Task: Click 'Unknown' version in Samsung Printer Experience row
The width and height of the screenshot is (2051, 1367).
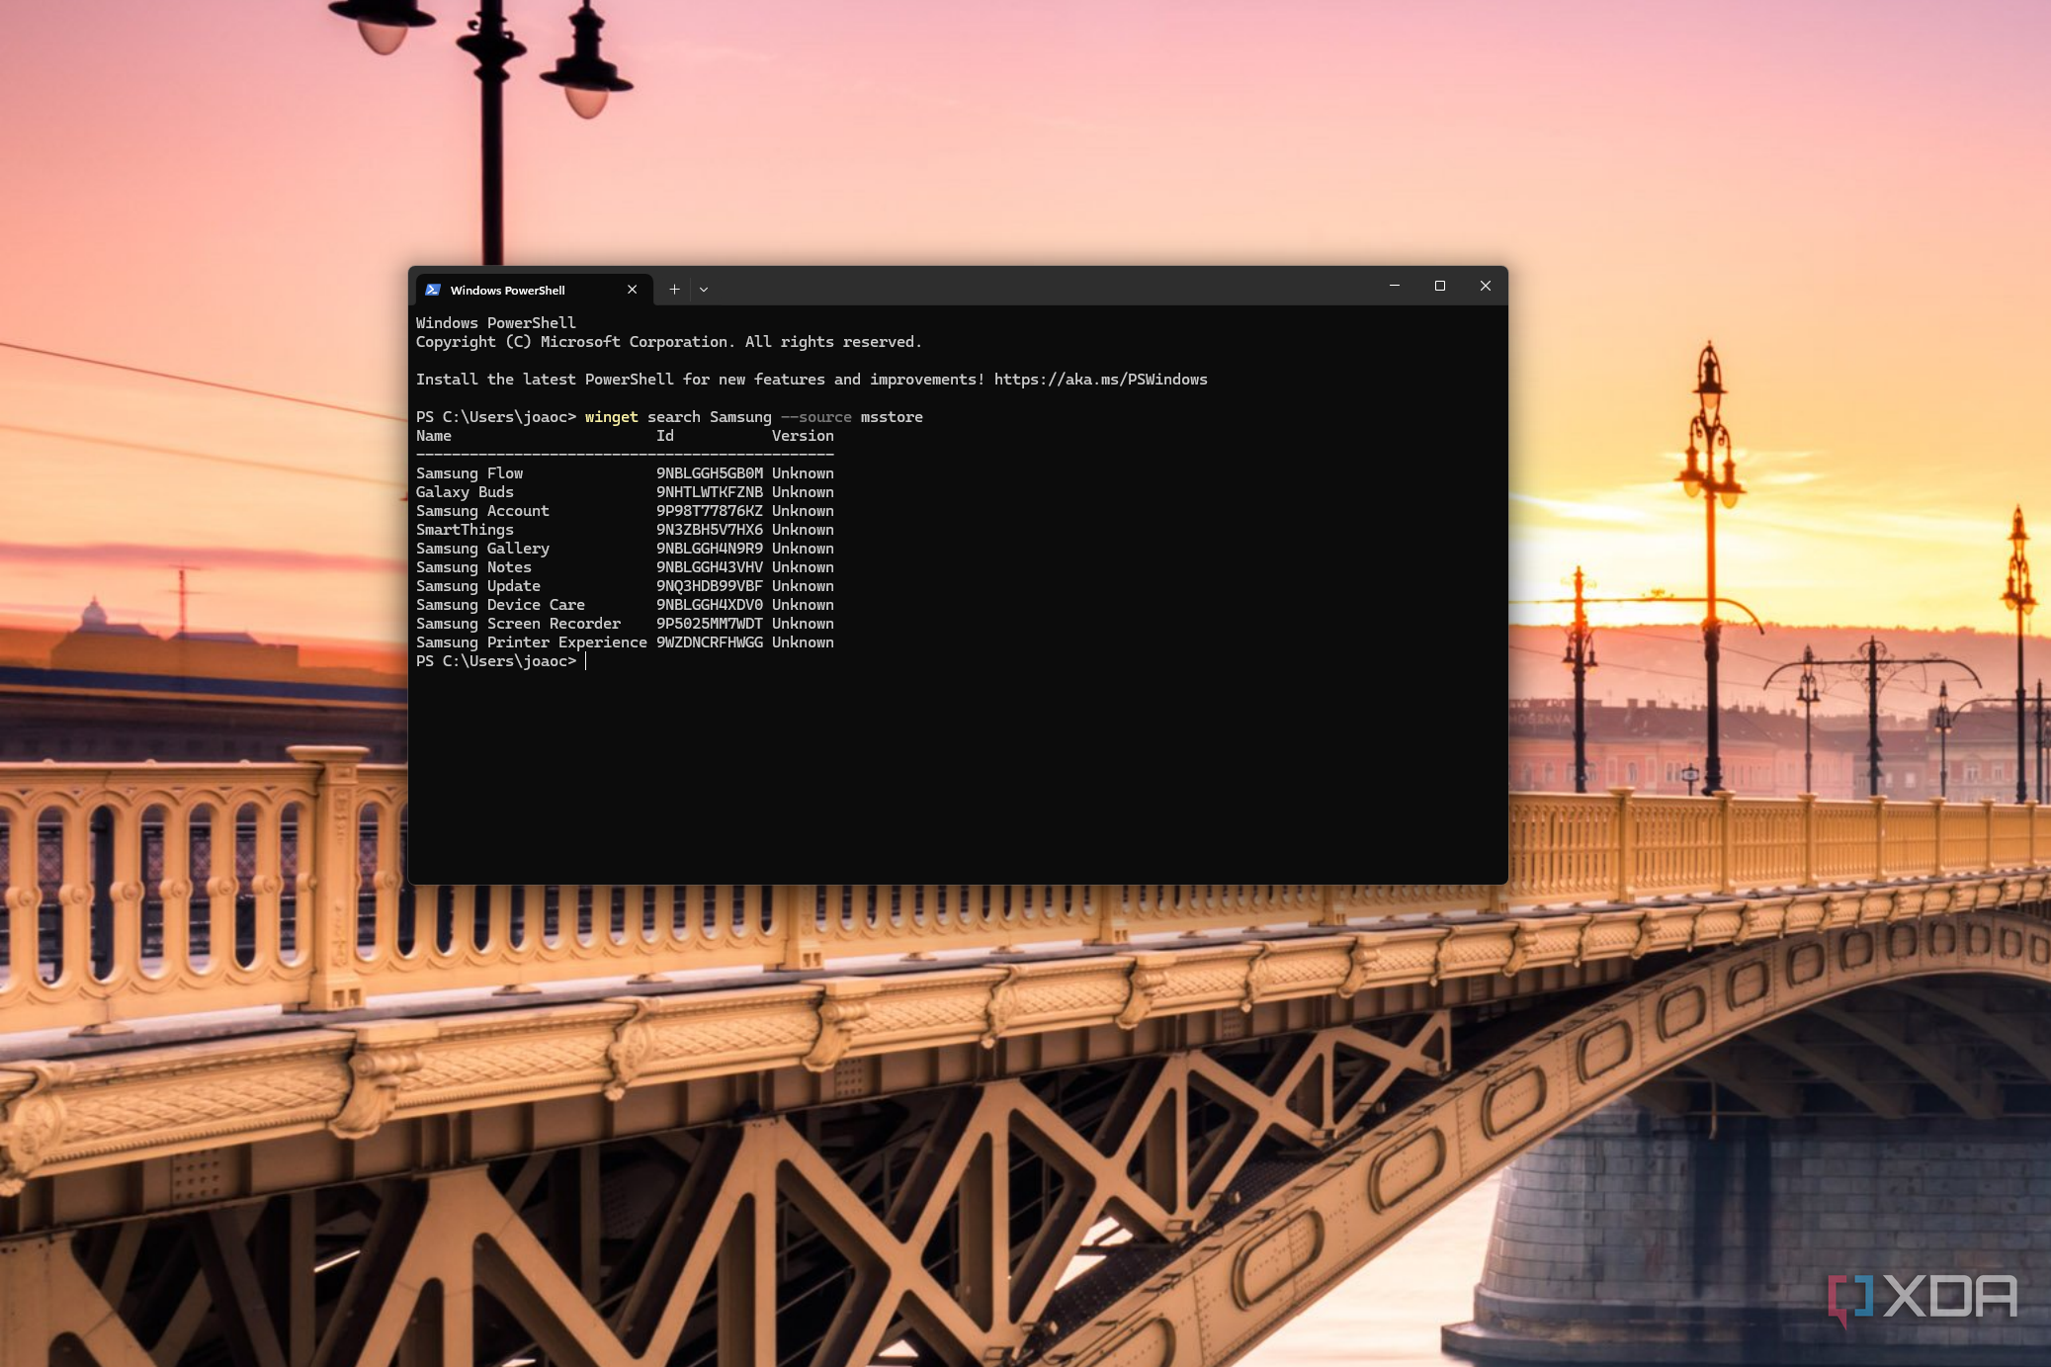Action: 803,642
